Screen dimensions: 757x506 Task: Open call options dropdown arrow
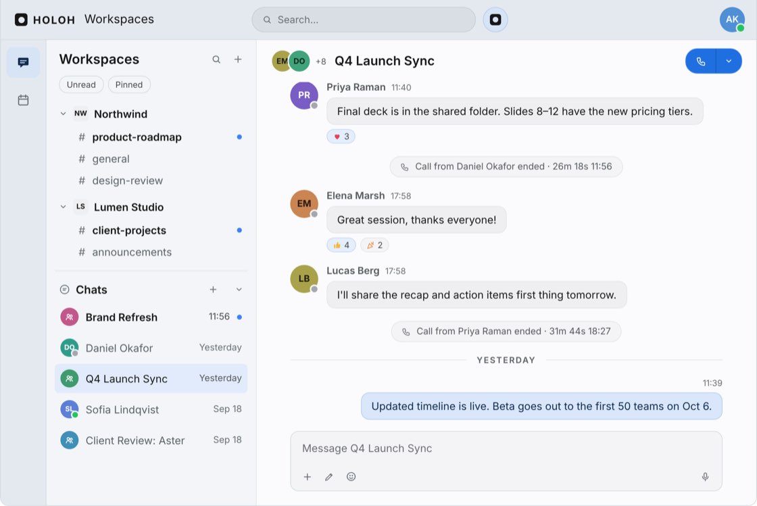tap(729, 62)
